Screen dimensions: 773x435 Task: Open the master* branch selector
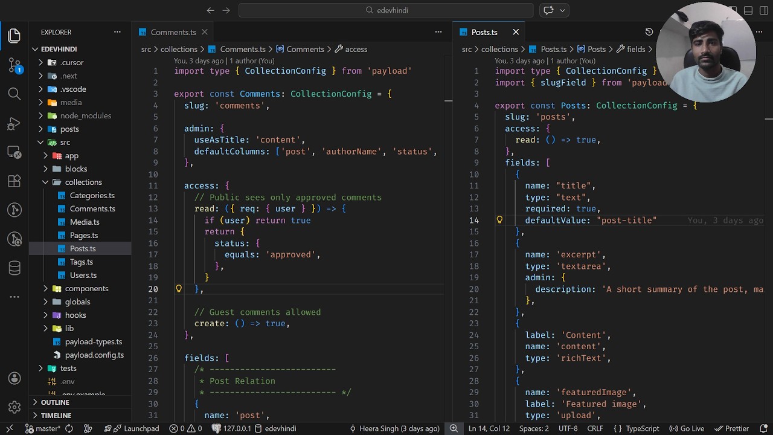pyautogui.click(x=42, y=428)
